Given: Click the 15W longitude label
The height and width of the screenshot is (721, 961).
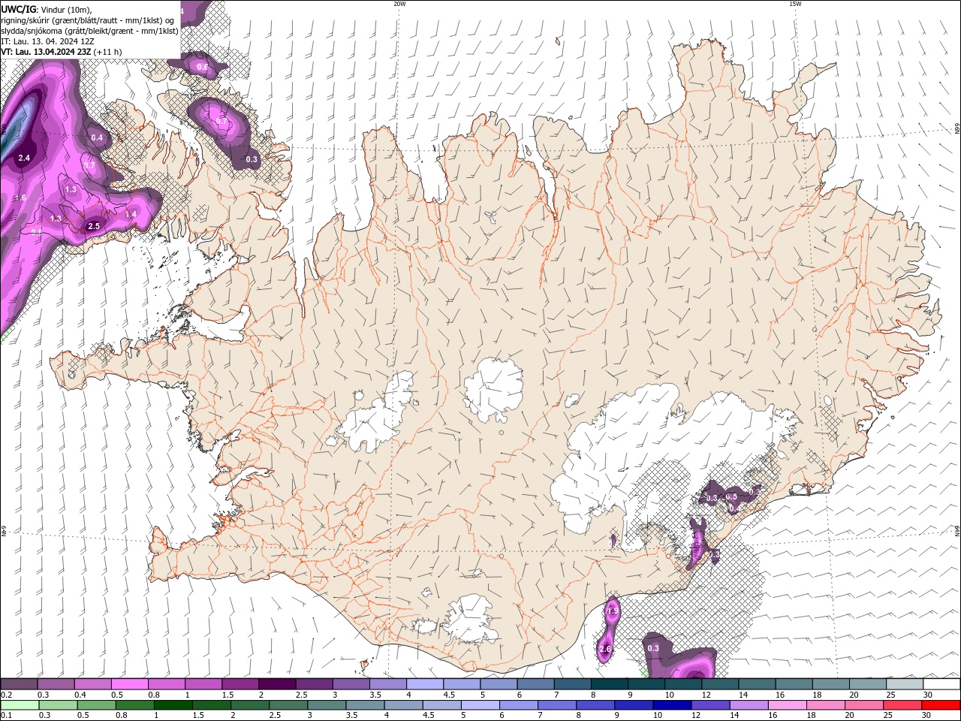Looking at the screenshot, I should pyautogui.click(x=795, y=4).
